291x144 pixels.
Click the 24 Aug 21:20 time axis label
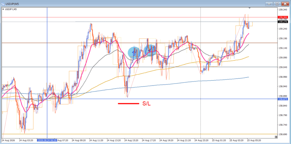coord(184,140)
